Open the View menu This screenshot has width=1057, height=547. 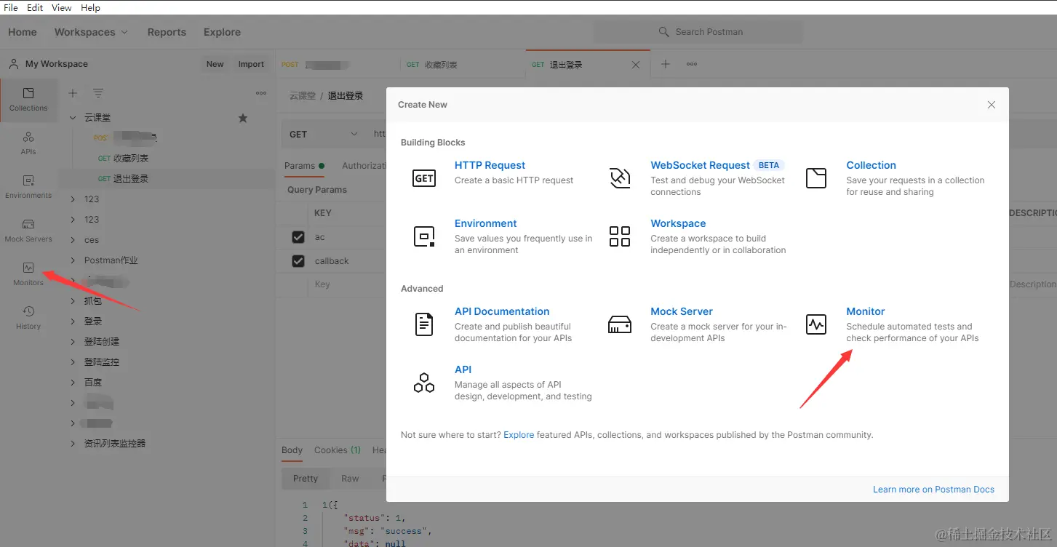point(62,7)
